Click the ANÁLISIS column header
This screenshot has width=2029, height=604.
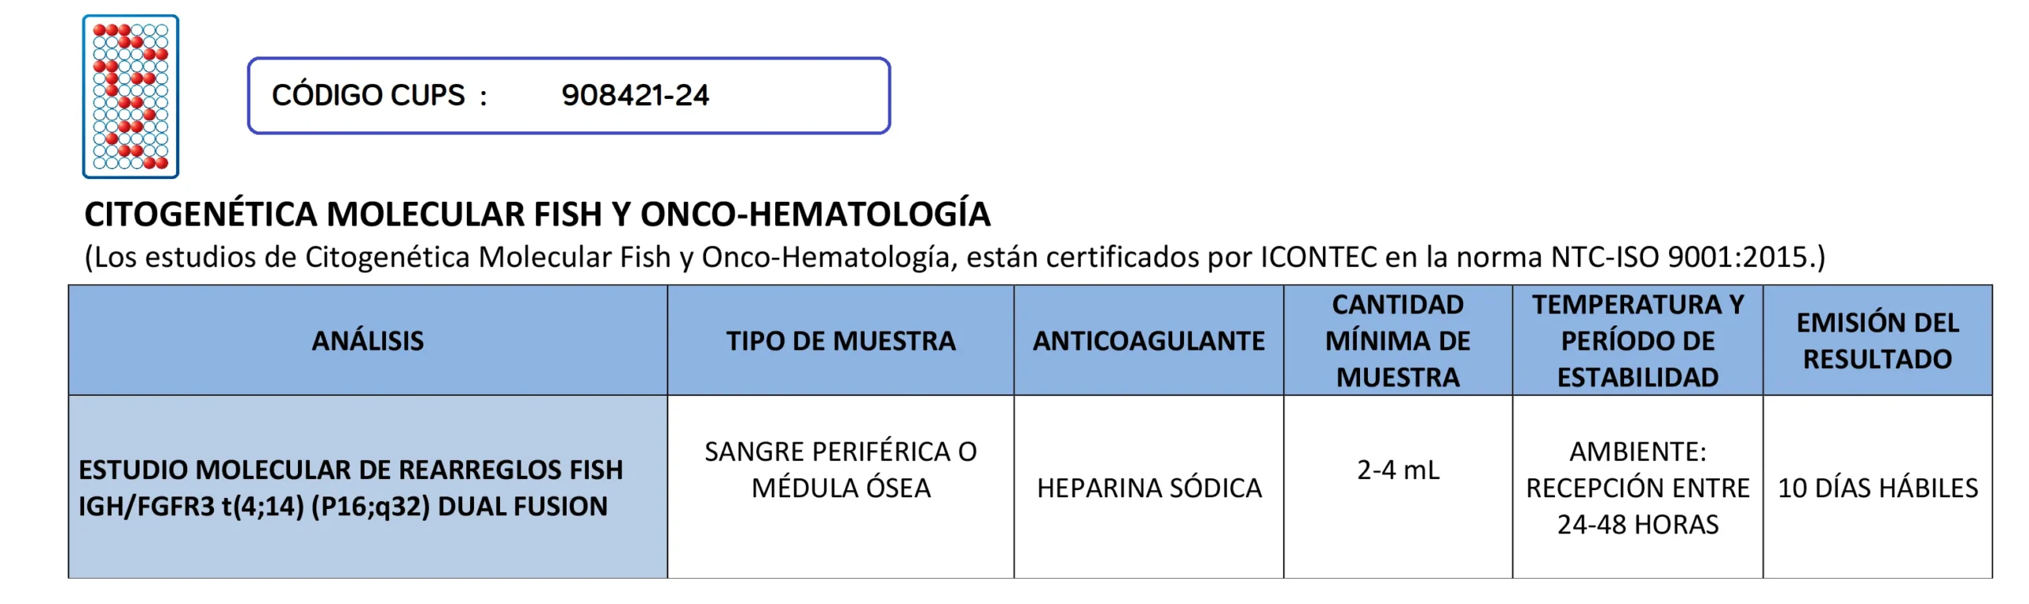(368, 341)
